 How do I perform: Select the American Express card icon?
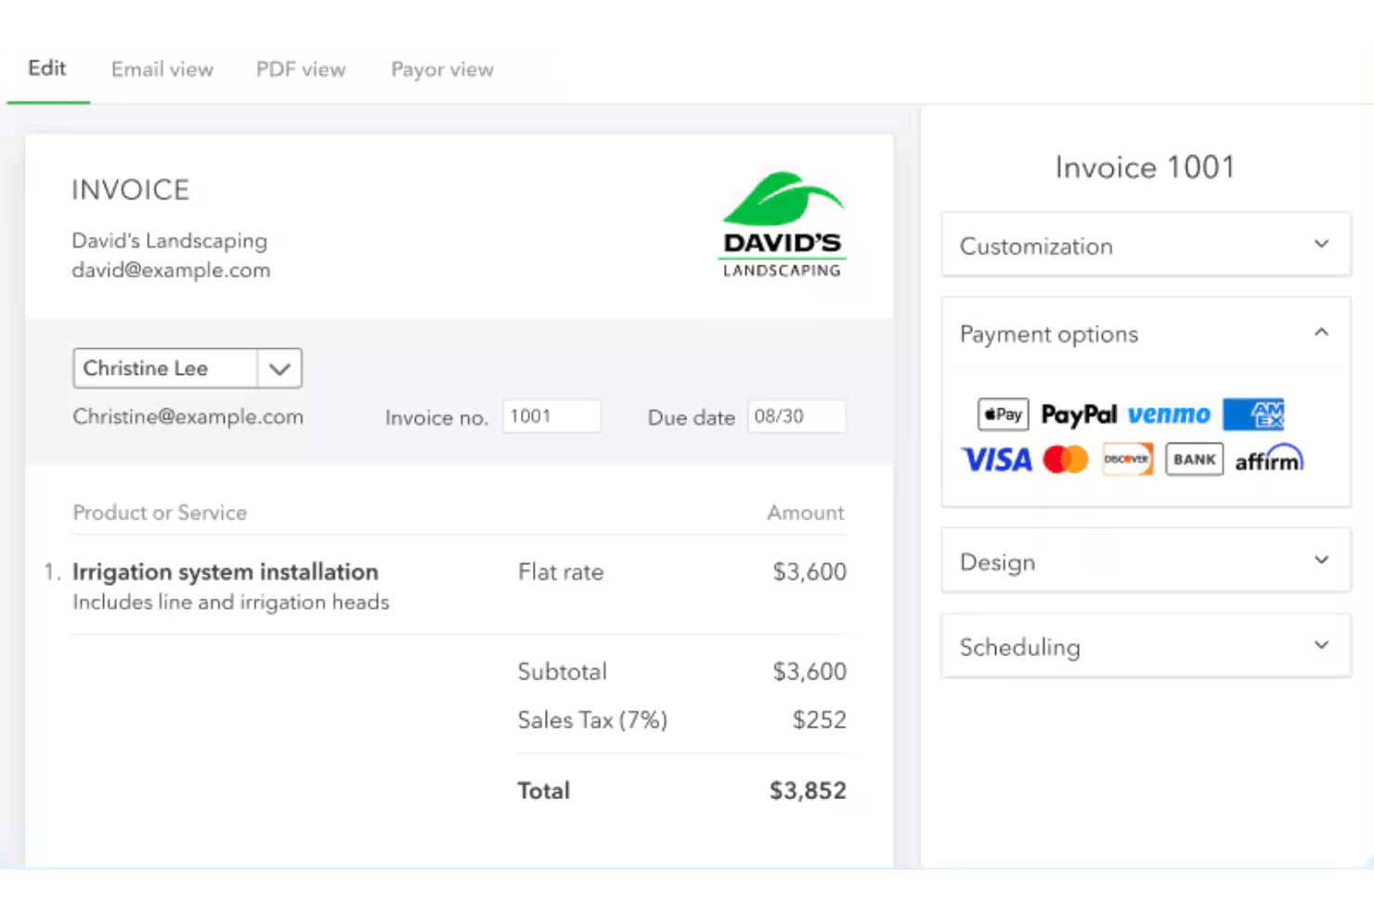pos(1253,414)
